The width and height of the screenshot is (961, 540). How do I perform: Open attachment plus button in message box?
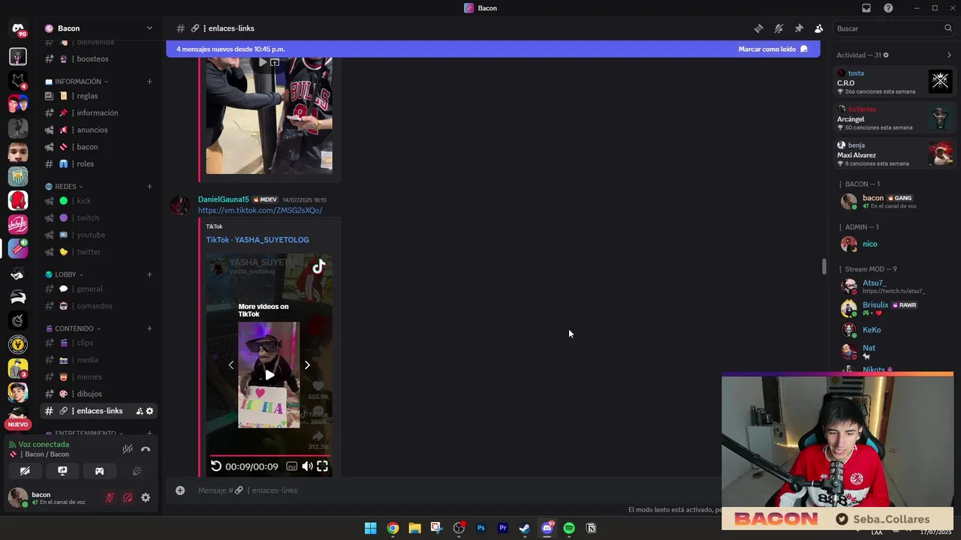coord(180,490)
